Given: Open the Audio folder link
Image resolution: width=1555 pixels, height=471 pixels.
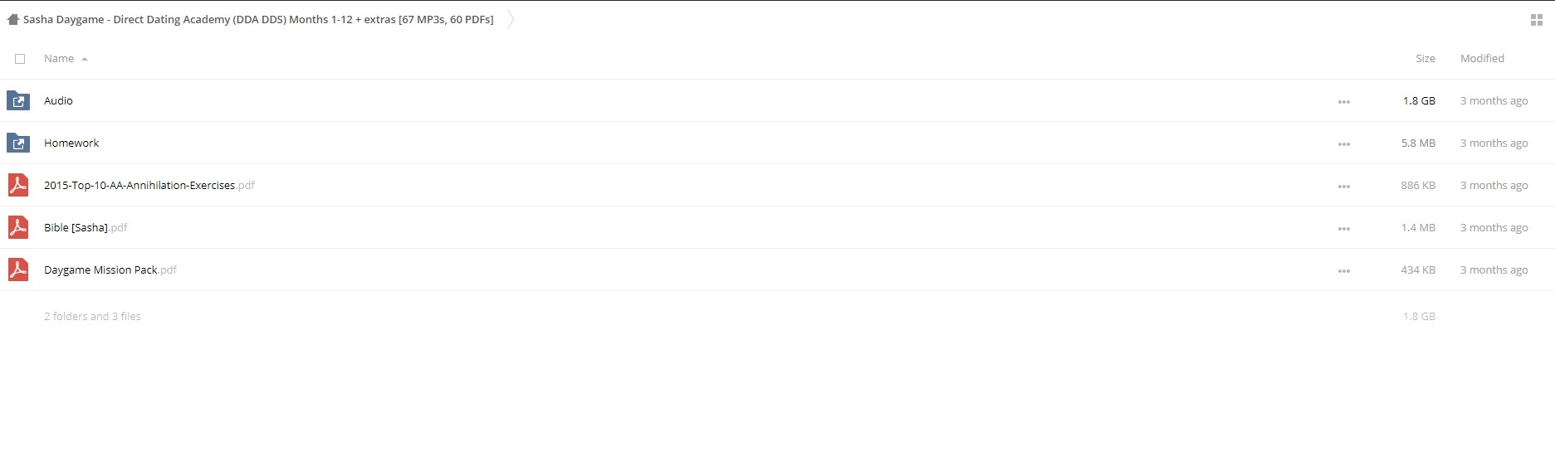Looking at the screenshot, I should point(58,100).
